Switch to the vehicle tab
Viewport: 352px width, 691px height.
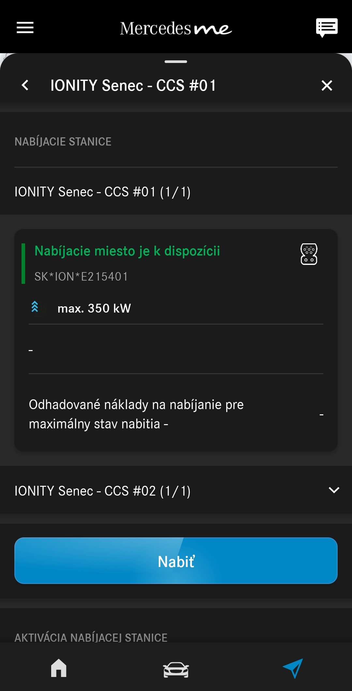tap(176, 669)
